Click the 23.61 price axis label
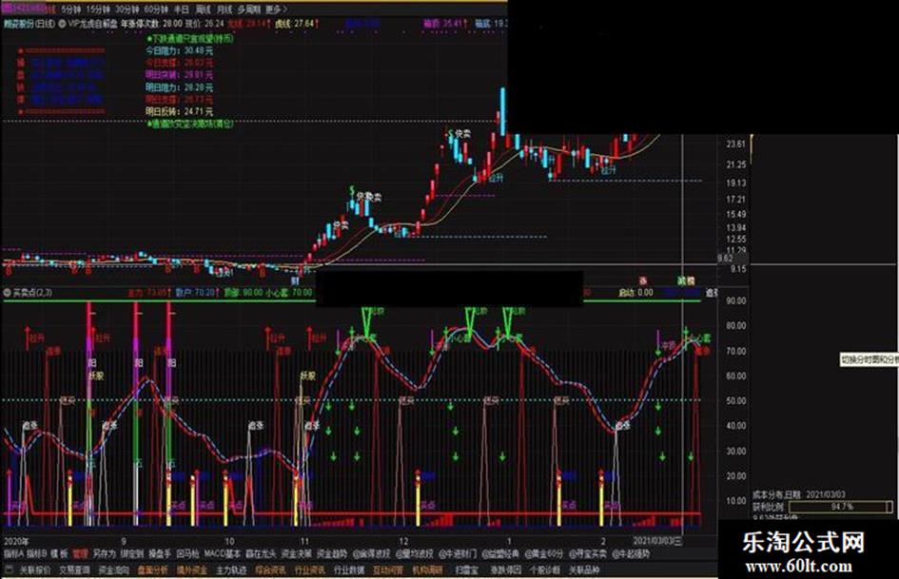This screenshot has height=579, width=899. click(735, 144)
